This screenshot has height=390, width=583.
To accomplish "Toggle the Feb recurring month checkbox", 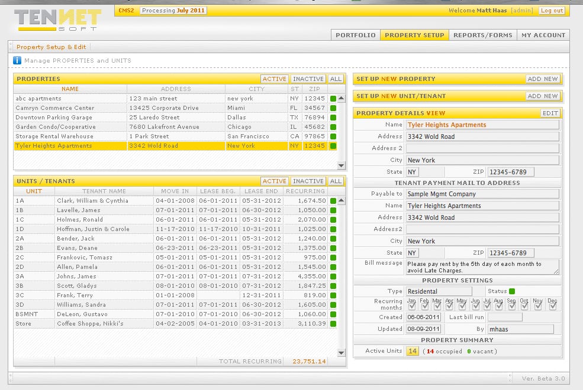I will click(x=425, y=306).
